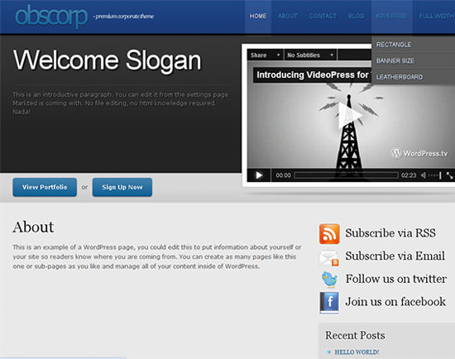455x359 pixels.
Task: Click the play button in video controls
Action: tap(259, 175)
